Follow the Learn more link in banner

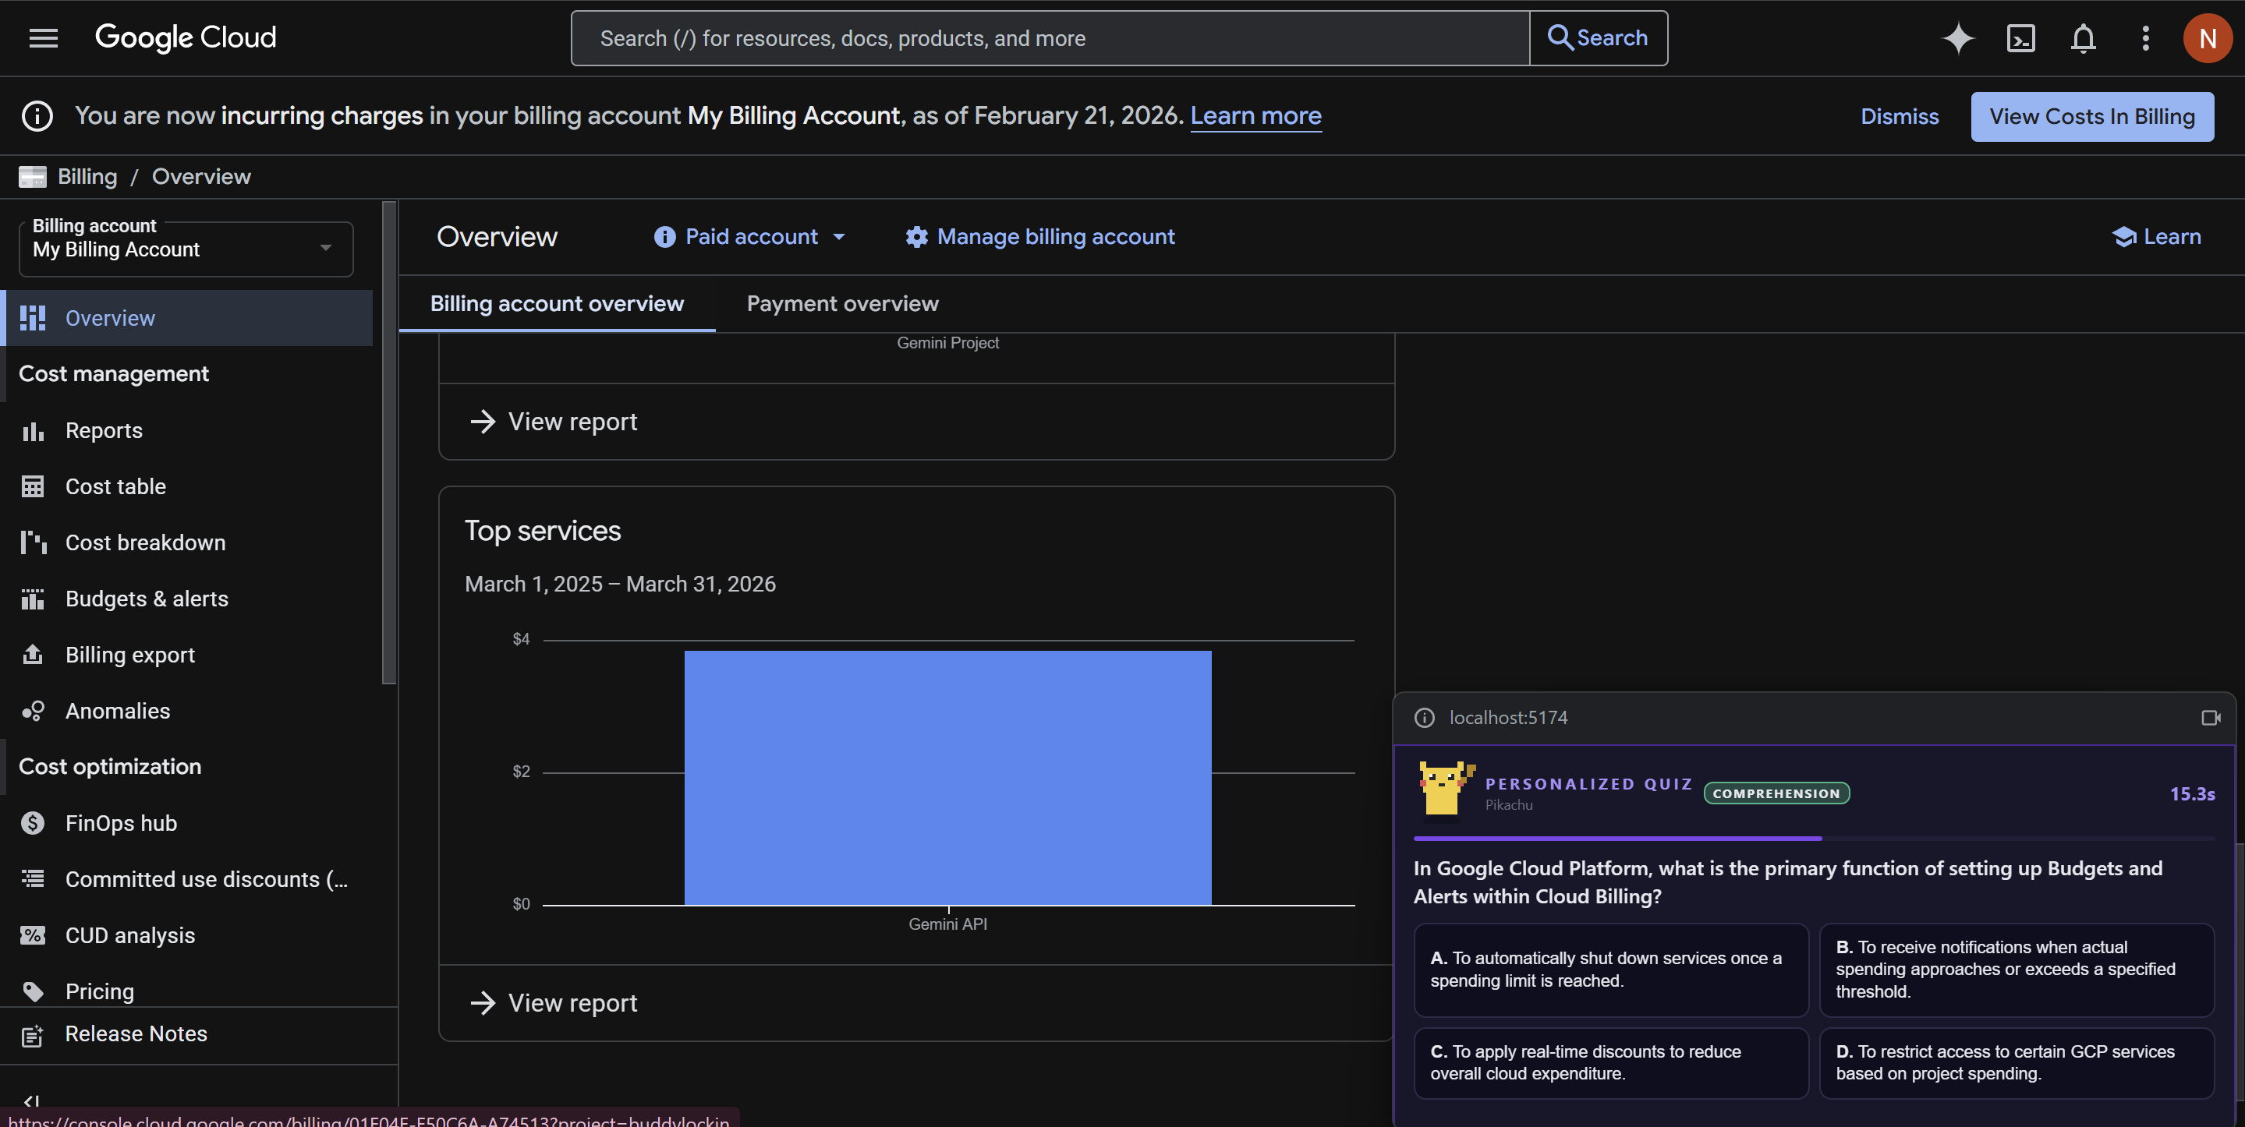tap(1255, 115)
